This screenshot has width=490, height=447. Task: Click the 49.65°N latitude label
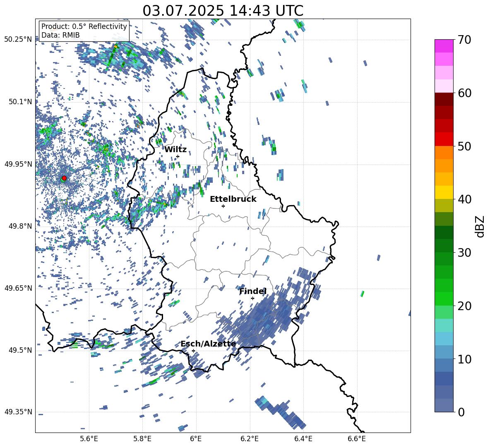[x=18, y=288]
